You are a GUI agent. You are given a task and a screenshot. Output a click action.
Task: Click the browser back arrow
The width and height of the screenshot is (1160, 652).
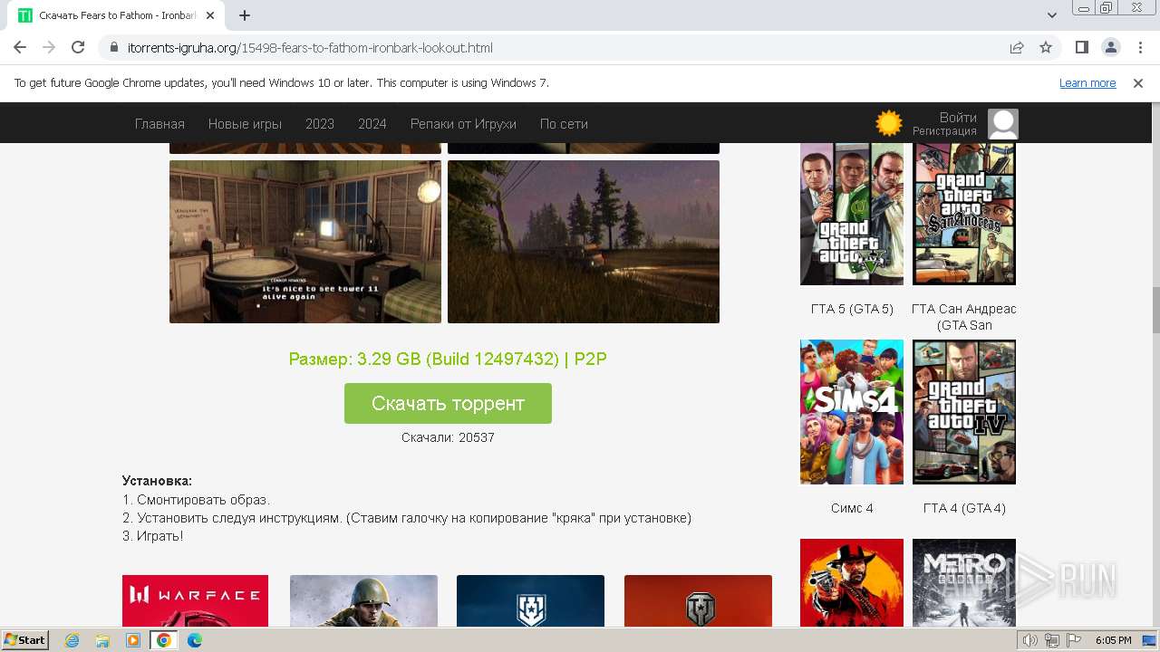coord(20,47)
